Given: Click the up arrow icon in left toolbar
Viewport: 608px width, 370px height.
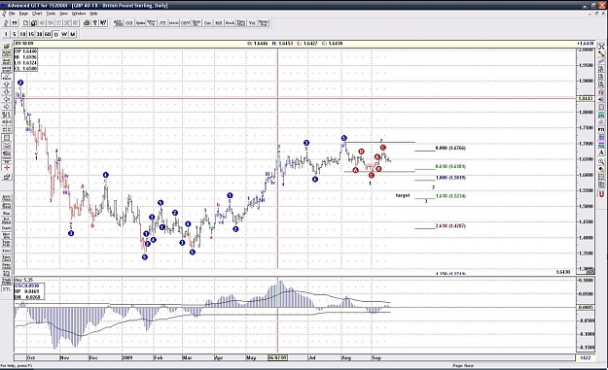Looking at the screenshot, I should tap(7, 84).
